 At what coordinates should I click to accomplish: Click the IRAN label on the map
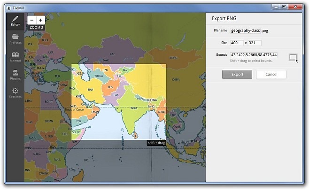pos(90,90)
